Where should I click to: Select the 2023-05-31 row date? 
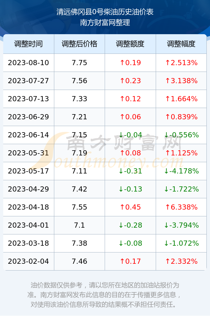[28, 153]
